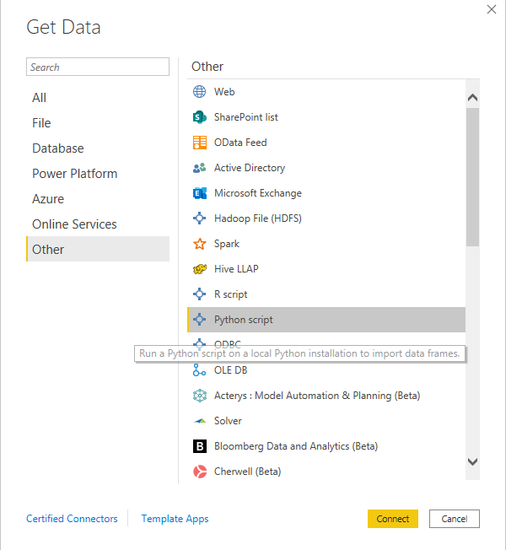This screenshot has height=550, width=506.
Task: Click the scrollbar up arrow
Action: point(472,97)
